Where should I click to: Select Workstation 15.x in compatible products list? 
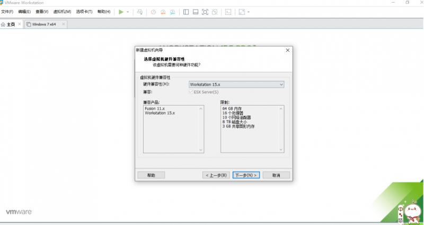[160, 113]
